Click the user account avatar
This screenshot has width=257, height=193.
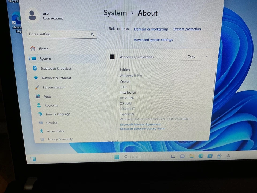[32, 15]
